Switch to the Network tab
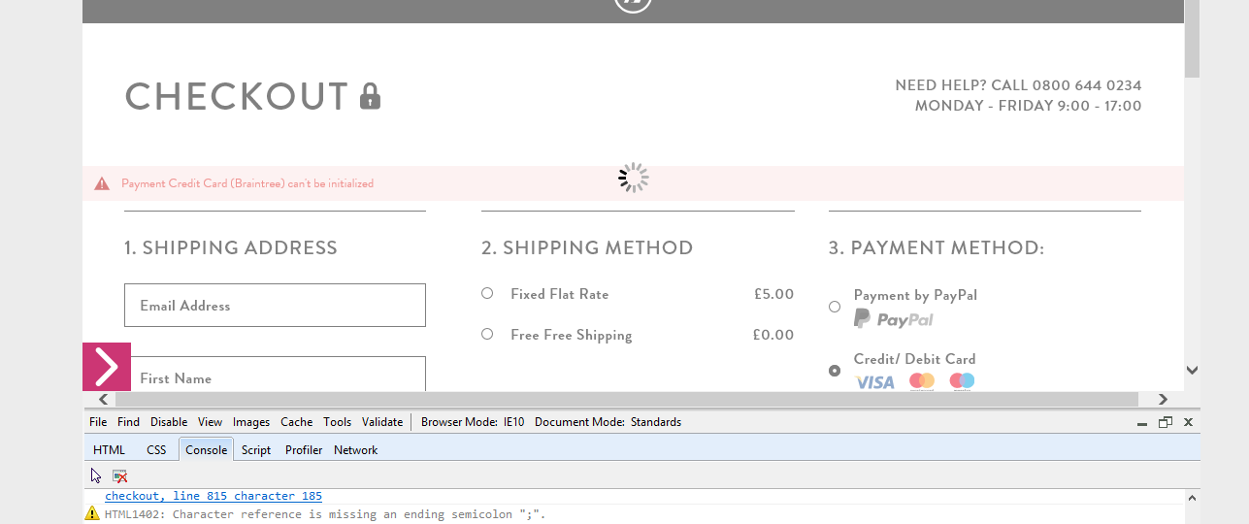Image resolution: width=1249 pixels, height=524 pixels. [355, 450]
